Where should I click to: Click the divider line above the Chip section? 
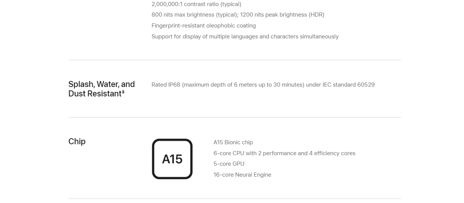point(234,117)
